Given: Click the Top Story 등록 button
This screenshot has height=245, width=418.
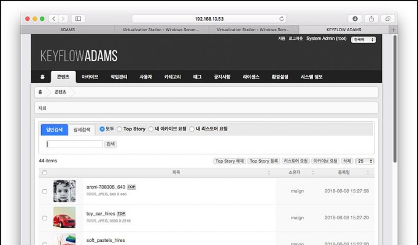Looking at the screenshot, I should 264,161.
